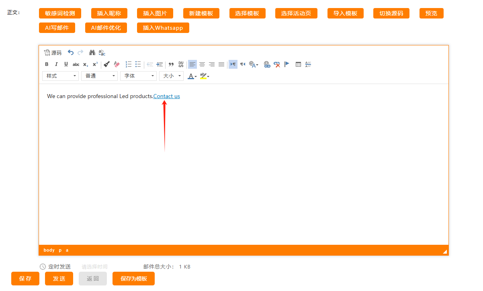Click the increase indent icon
The width and height of the screenshot is (483, 291).
pos(160,64)
